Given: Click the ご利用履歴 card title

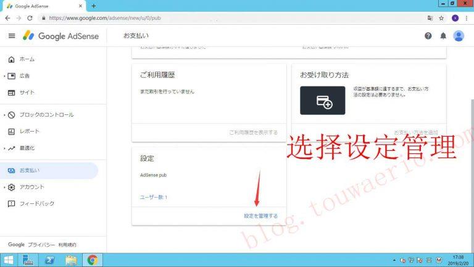Looking at the screenshot, I should point(157,75).
